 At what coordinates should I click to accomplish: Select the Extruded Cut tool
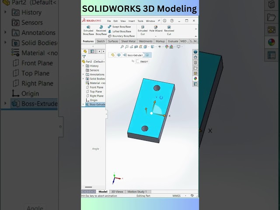(143, 30)
